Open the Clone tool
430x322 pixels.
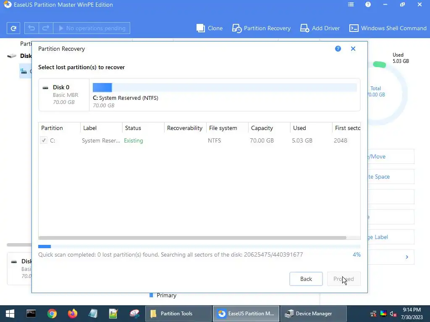[210, 28]
